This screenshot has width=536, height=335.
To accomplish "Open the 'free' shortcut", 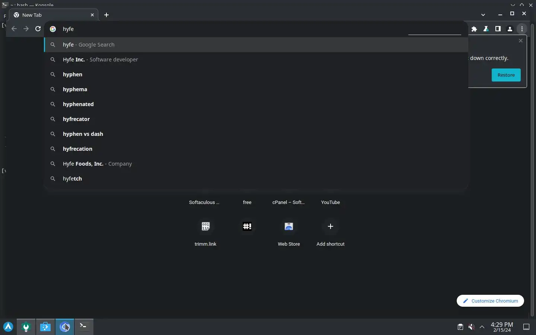I will tap(247, 202).
